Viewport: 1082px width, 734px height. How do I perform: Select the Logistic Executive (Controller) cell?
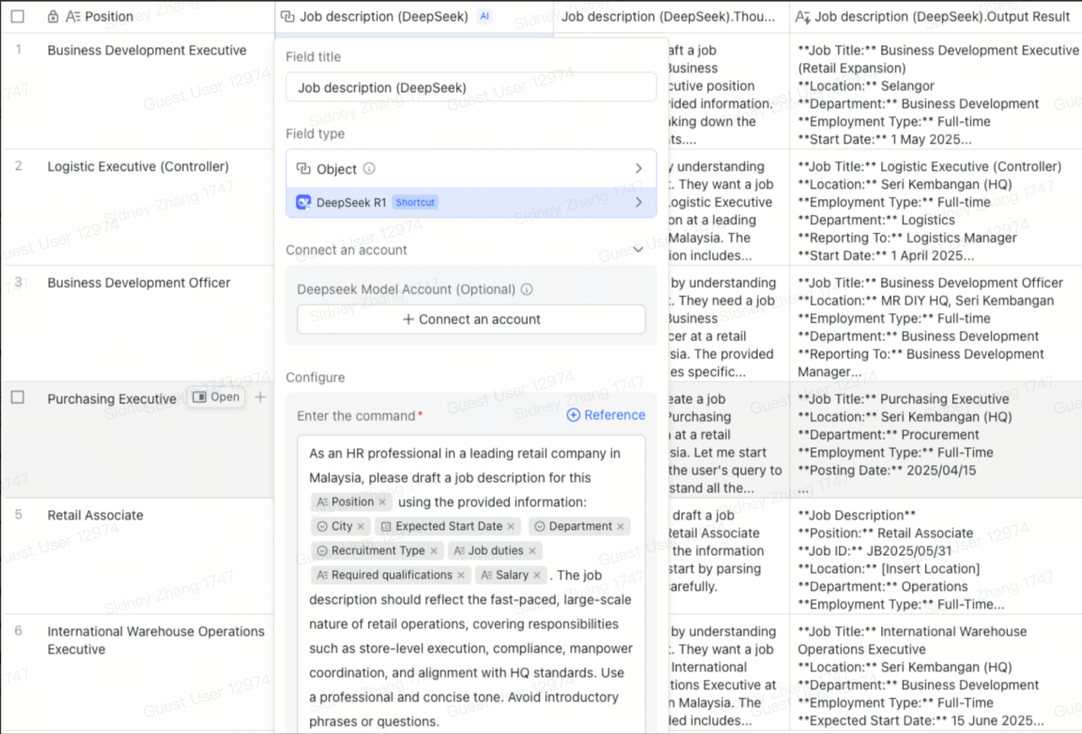(x=147, y=207)
